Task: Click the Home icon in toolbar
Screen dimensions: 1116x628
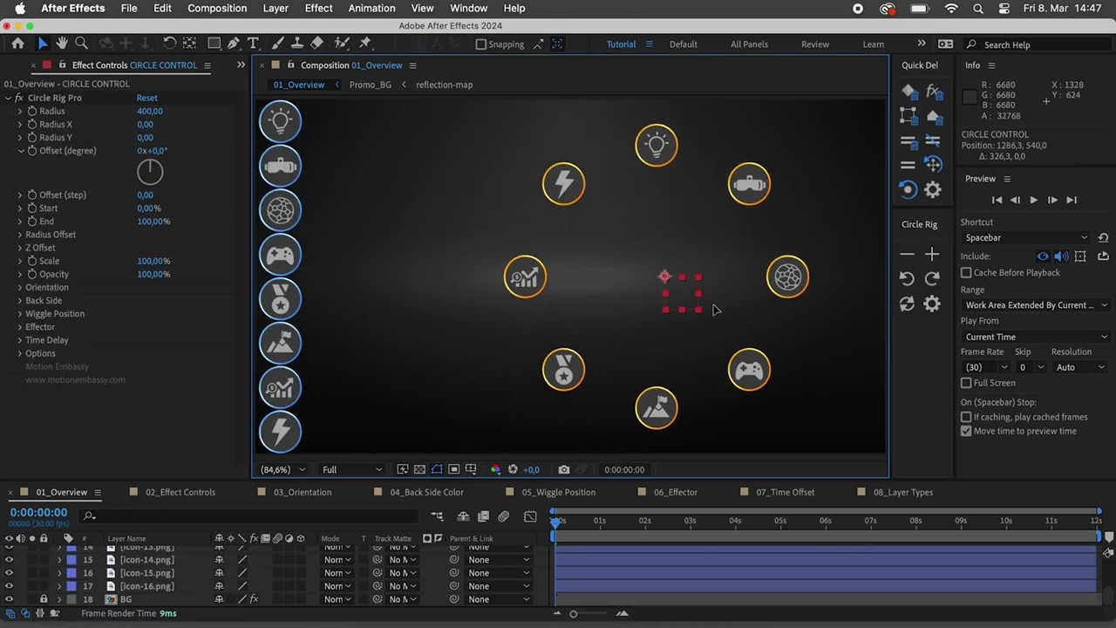Action: coord(17,44)
